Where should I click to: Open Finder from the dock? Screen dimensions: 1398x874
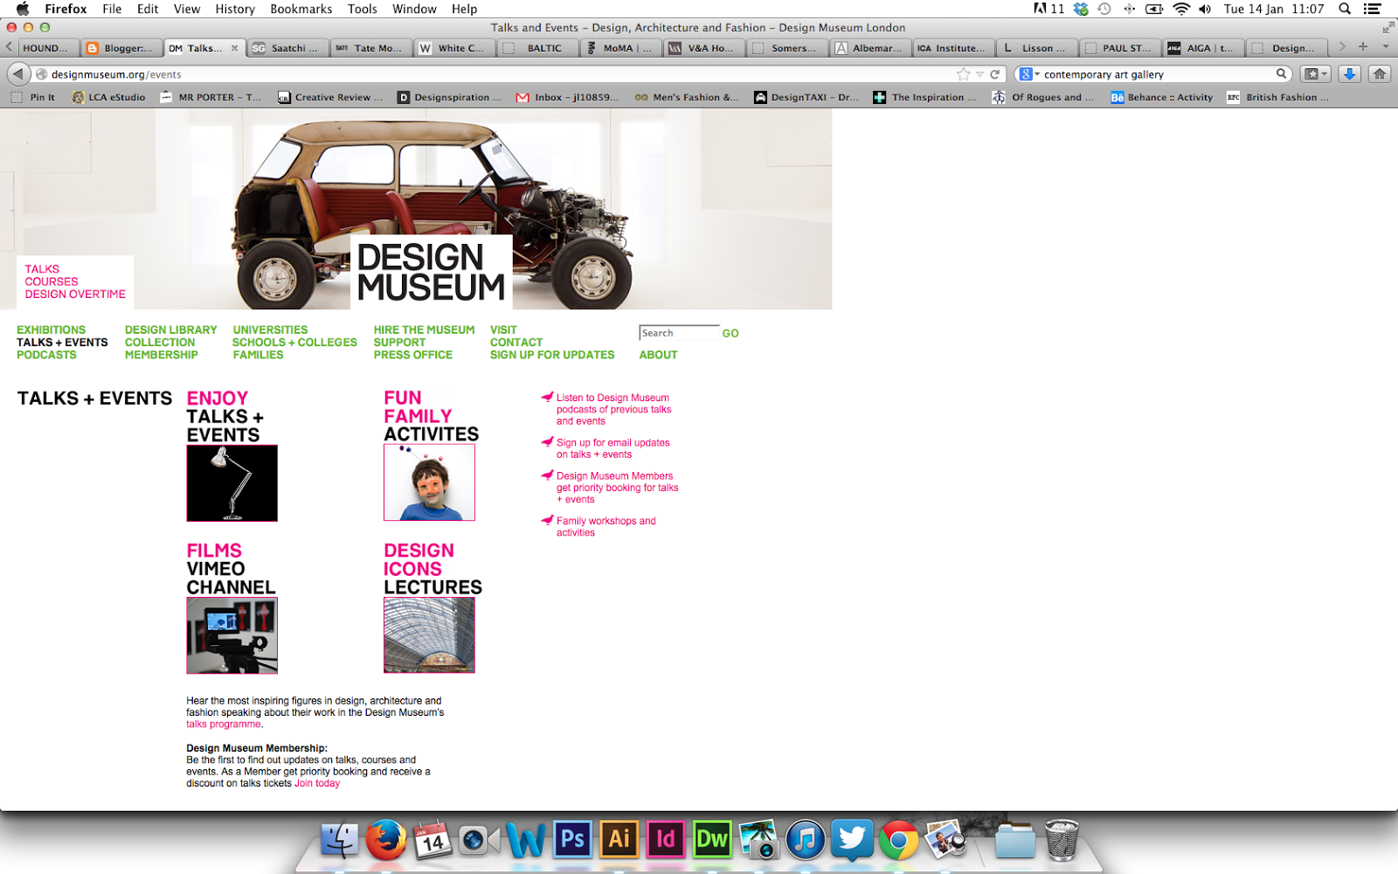339,841
